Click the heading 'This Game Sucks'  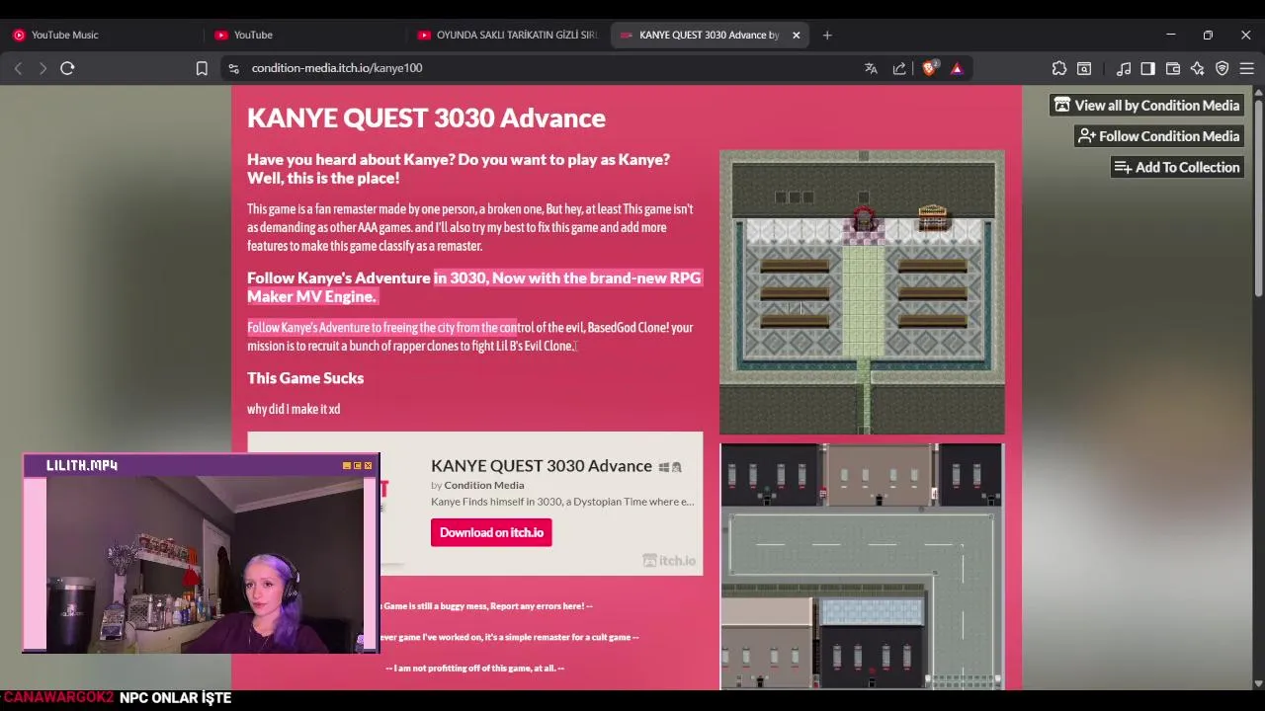point(305,378)
